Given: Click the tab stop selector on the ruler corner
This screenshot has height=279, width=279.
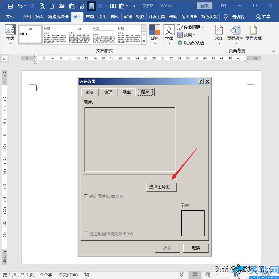Looking at the screenshot, I should [4, 59].
